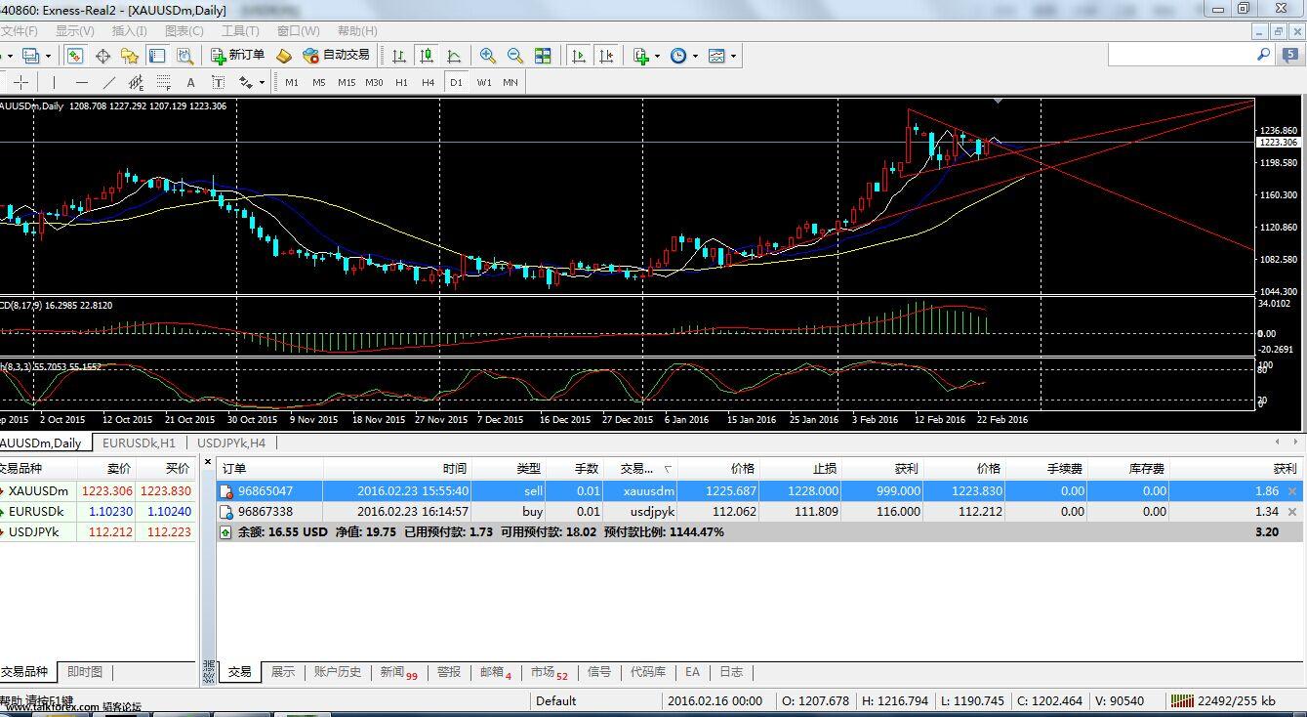Switch timeframe to M15
This screenshot has height=717, width=1307.
(347, 82)
